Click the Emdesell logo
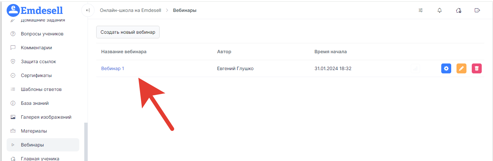The height and width of the screenshot is (161, 493). coord(35,10)
